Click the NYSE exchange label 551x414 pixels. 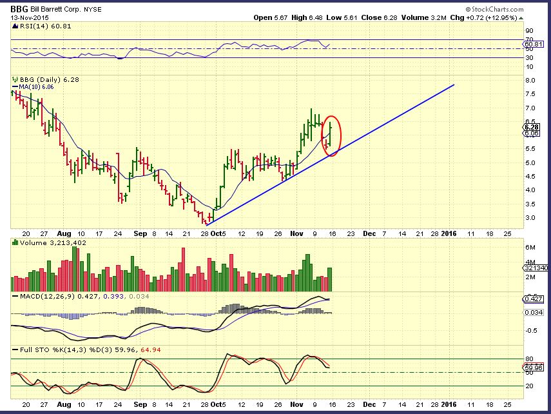click(x=92, y=10)
